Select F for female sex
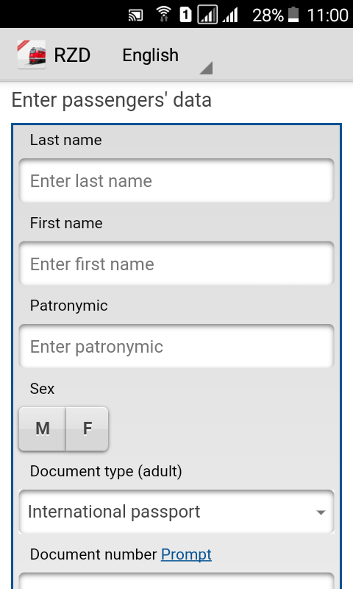Image resolution: width=353 pixels, height=589 pixels. (x=87, y=429)
